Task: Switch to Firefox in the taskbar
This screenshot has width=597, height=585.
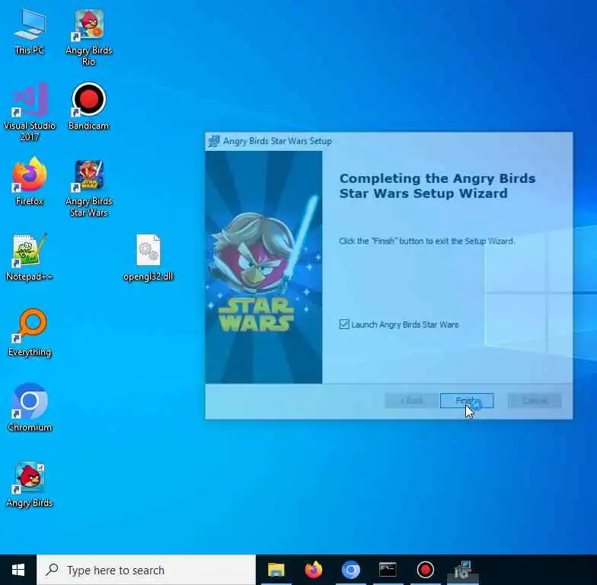Action: (x=314, y=570)
